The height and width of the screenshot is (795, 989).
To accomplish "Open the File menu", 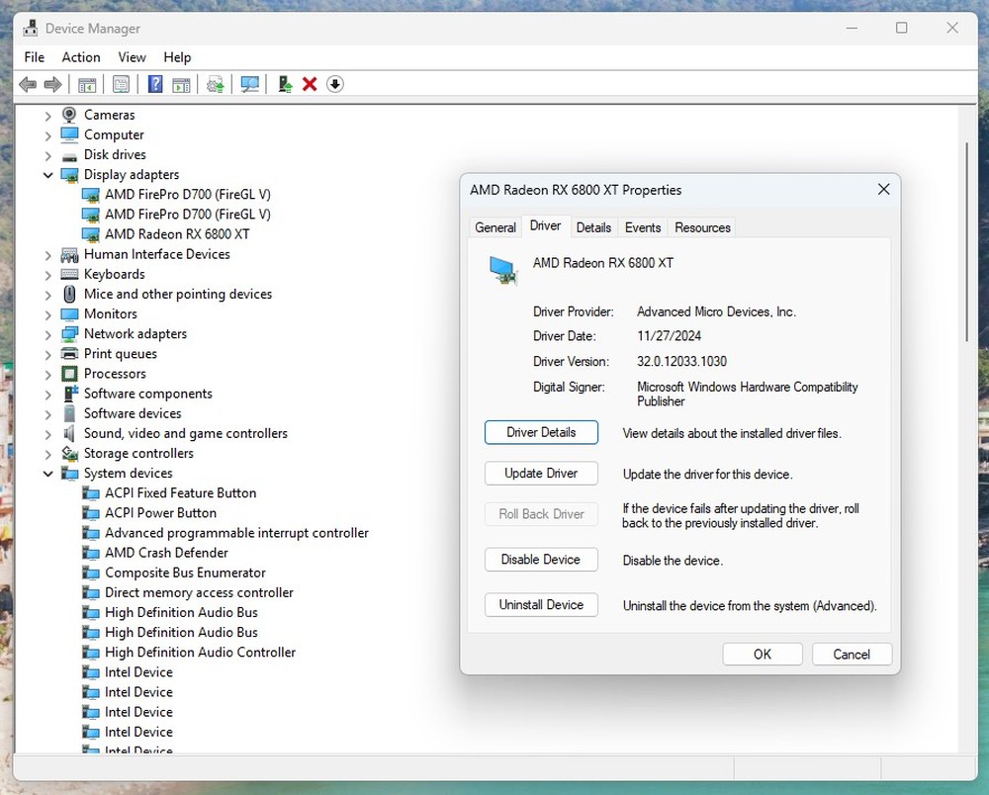I will 35,57.
